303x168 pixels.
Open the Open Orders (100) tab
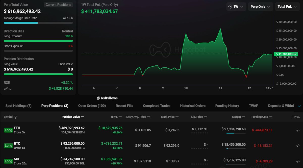click(x=92, y=106)
